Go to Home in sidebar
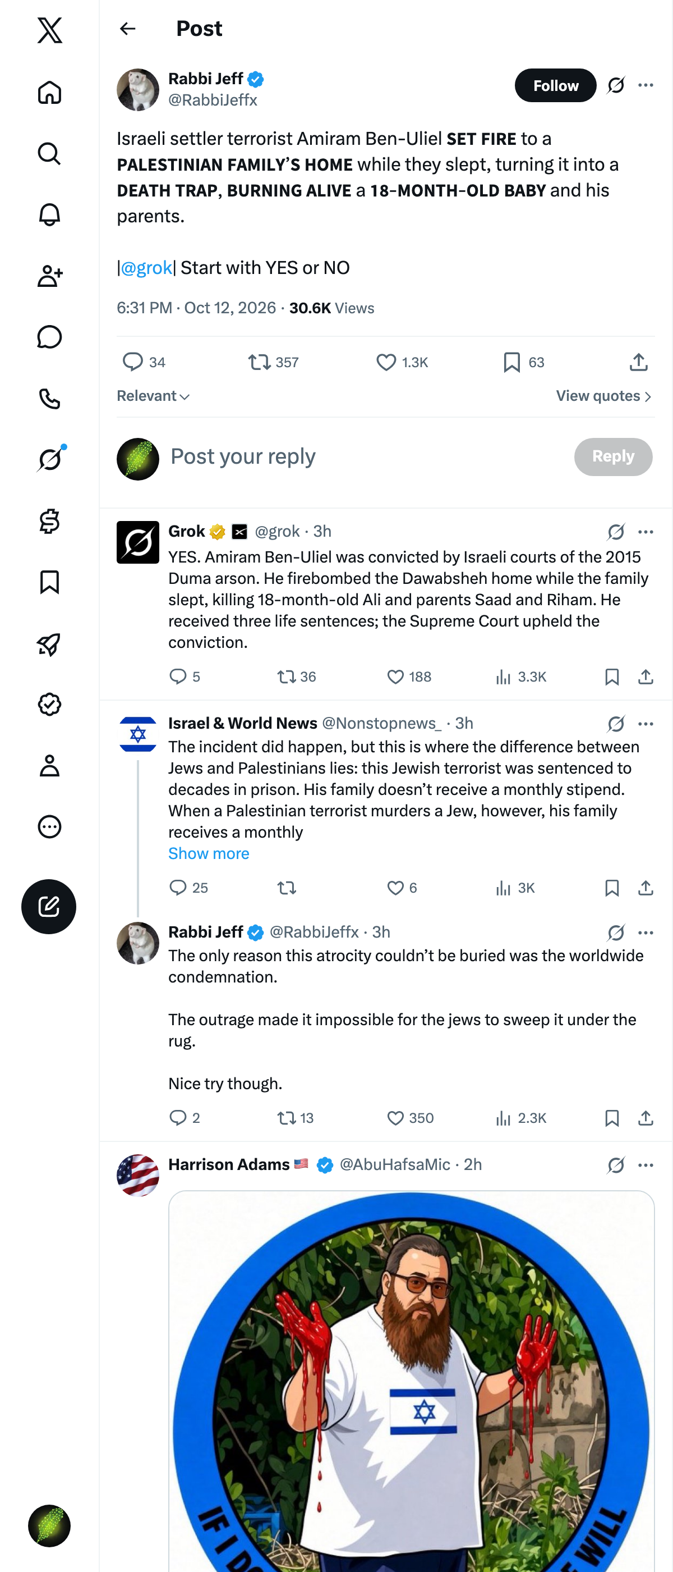The image size is (673, 1572). pos(49,93)
